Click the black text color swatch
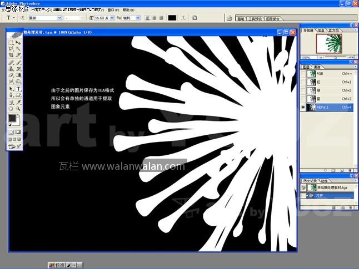This screenshot has width=359, height=269. pos(172,18)
